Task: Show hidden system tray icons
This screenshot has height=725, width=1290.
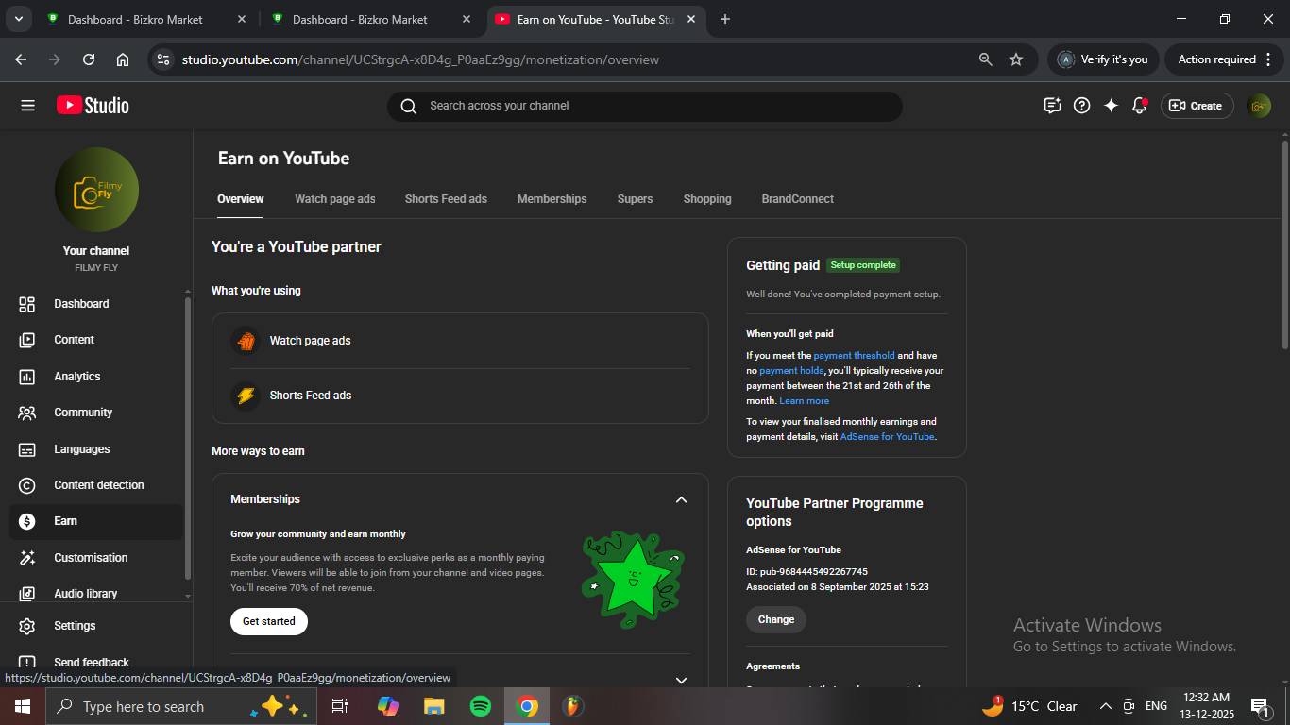Action: click(1105, 706)
